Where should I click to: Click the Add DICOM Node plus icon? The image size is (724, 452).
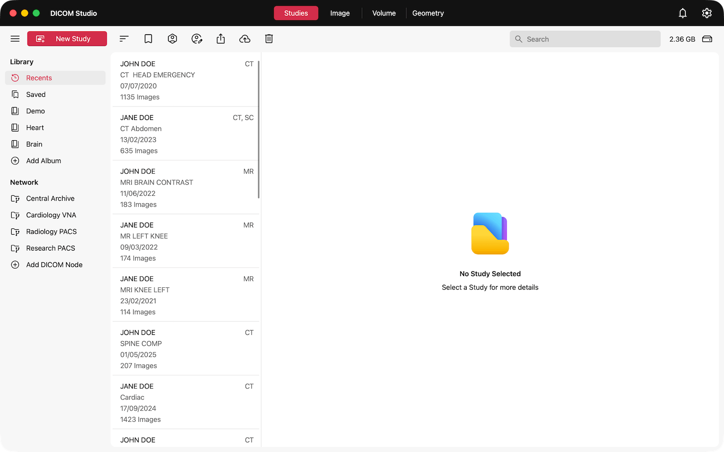(x=15, y=265)
